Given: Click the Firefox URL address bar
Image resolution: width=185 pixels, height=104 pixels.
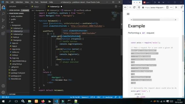Looking at the screenshot, I should [155, 8].
